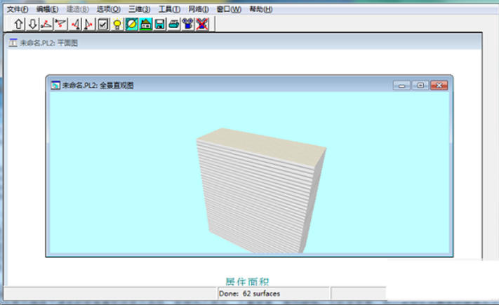Screen dimensions: 499x305
Task: Expand the 三维(3) menu
Action: (139, 9)
